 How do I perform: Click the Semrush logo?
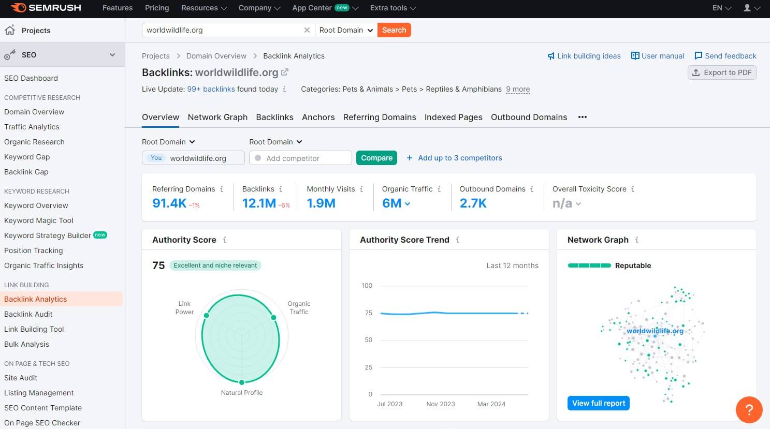pos(46,8)
